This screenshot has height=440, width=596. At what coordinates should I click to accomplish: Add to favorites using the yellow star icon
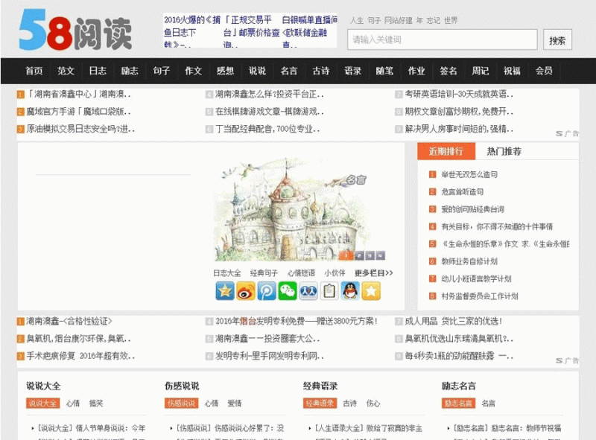pyautogui.click(x=370, y=289)
